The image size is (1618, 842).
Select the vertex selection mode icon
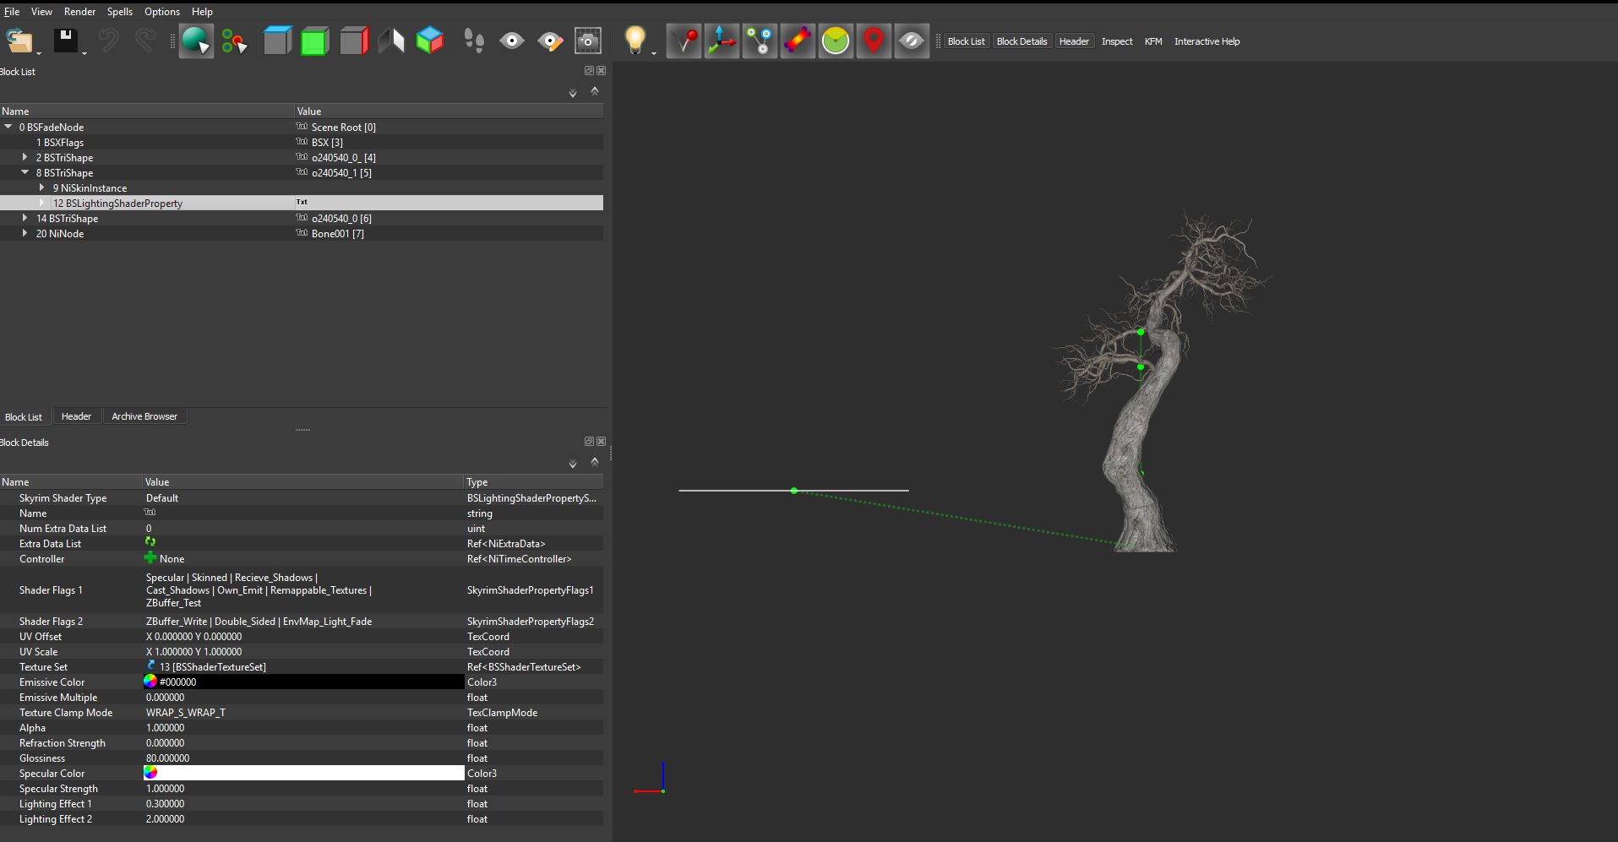click(234, 41)
